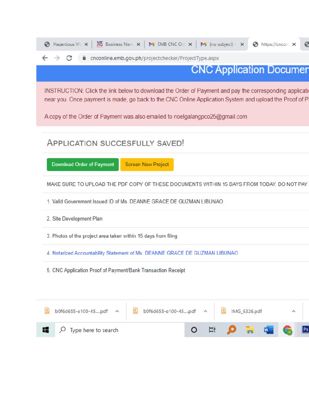Click the Download Order of Payment button
The image size is (309, 412).
point(83,165)
